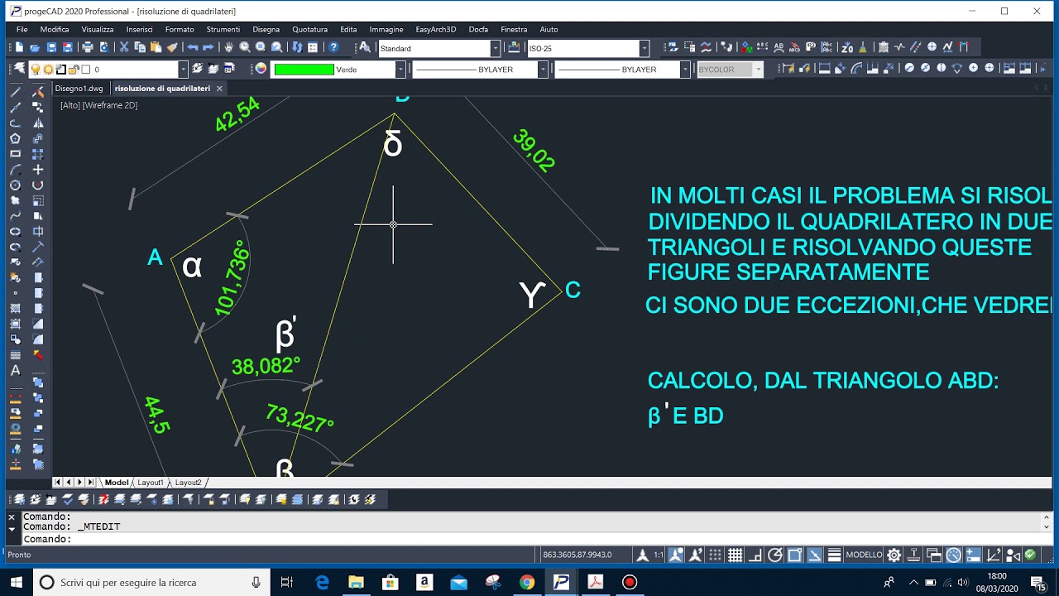Toggle Ortho mode in the status bar

(756, 555)
